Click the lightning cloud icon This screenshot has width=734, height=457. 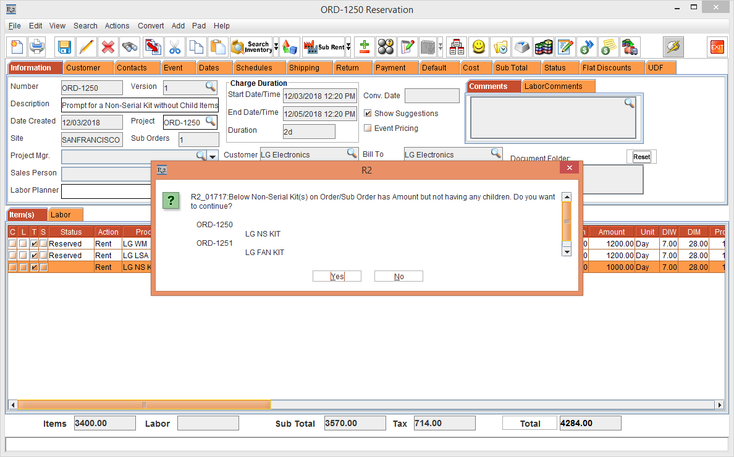click(x=673, y=47)
